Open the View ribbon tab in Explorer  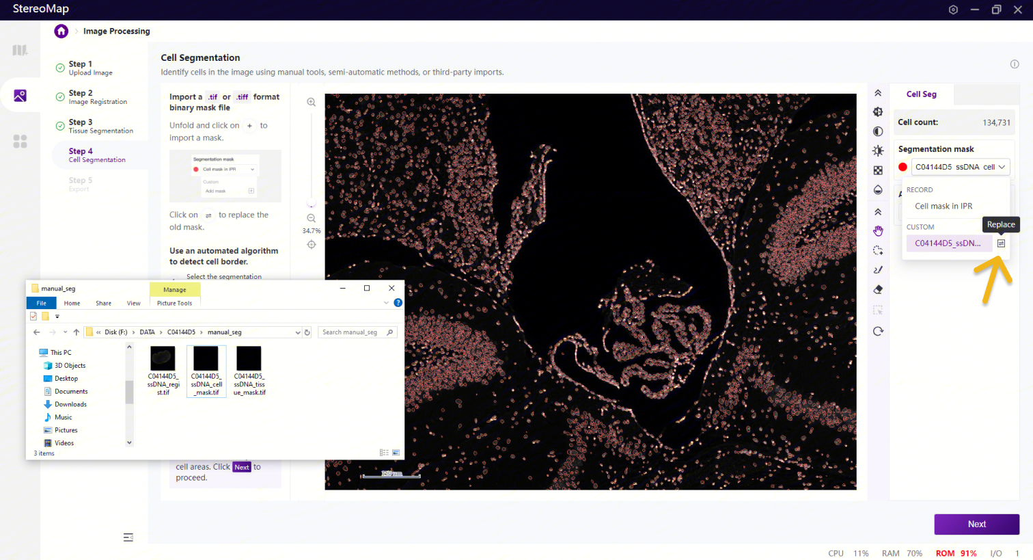tap(133, 303)
